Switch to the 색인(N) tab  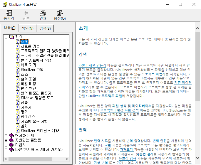click(x=27, y=28)
